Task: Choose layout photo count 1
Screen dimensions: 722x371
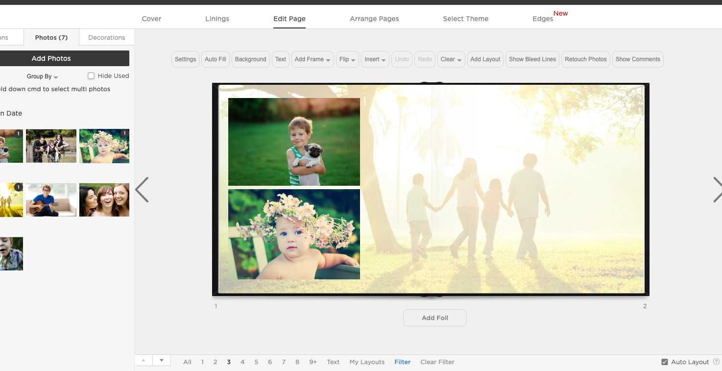Action: 202,362
